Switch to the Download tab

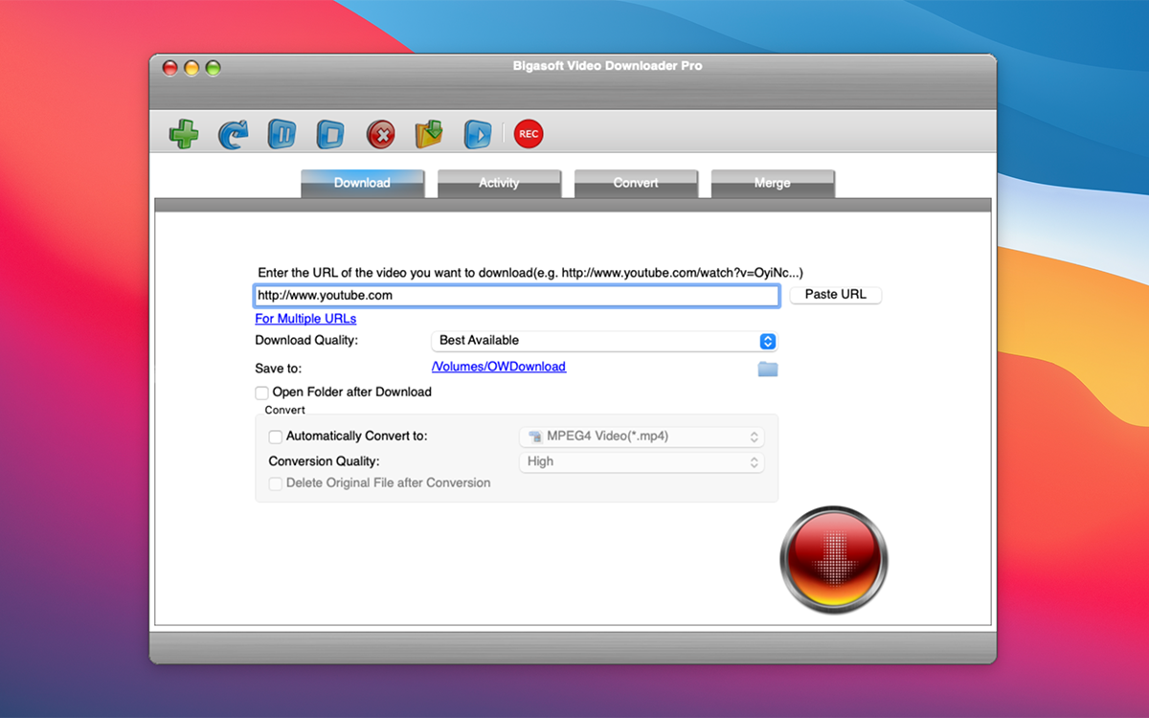(362, 183)
